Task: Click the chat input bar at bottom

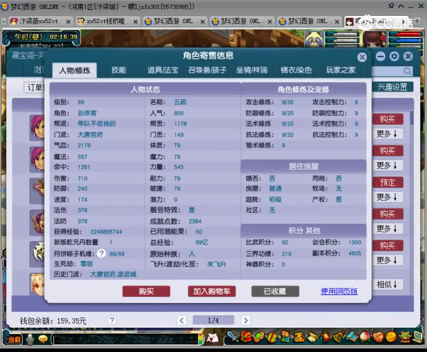Action: [125, 339]
